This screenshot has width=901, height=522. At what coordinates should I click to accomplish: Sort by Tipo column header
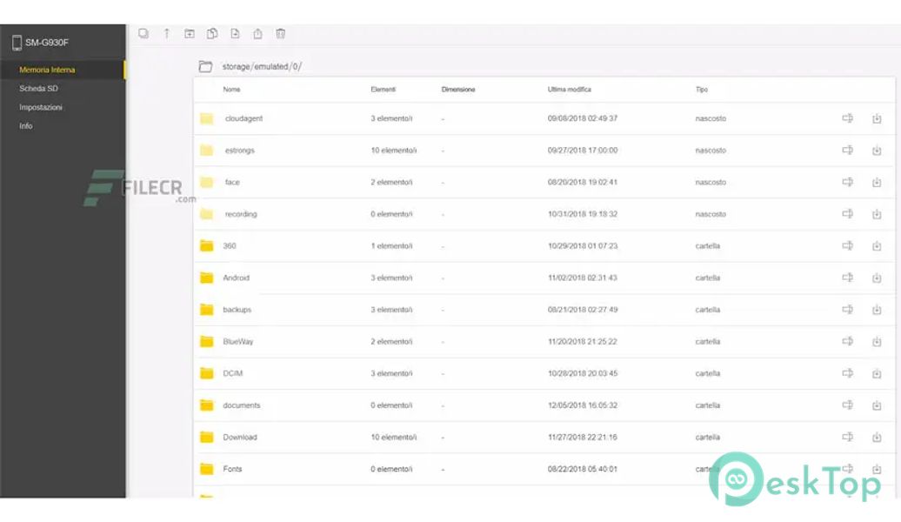click(702, 90)
